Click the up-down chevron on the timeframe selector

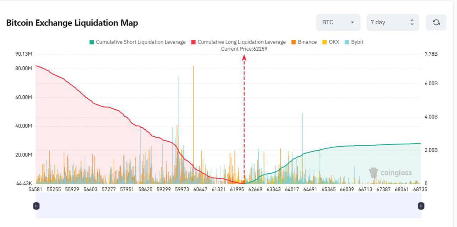coord(412,22)
